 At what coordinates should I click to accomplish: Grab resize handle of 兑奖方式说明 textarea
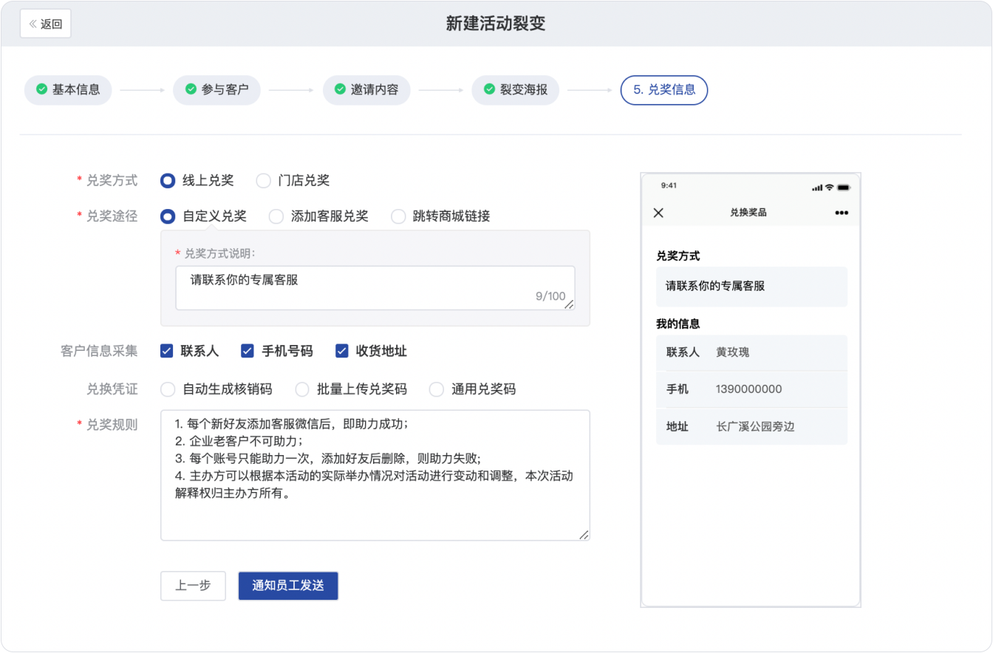pyautogui.click(x=570, y=304)
